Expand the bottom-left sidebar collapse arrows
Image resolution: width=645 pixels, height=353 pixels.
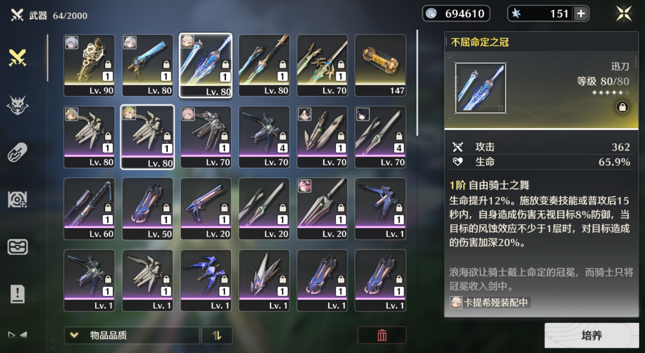pos(18,335)
